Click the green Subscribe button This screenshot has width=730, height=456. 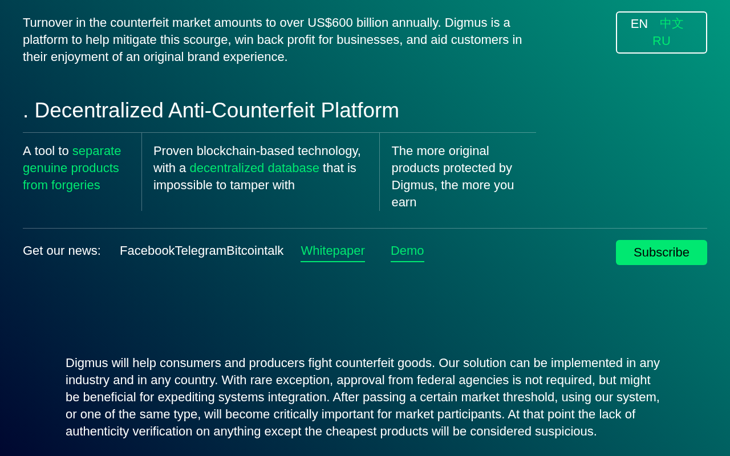coord(662,253)
